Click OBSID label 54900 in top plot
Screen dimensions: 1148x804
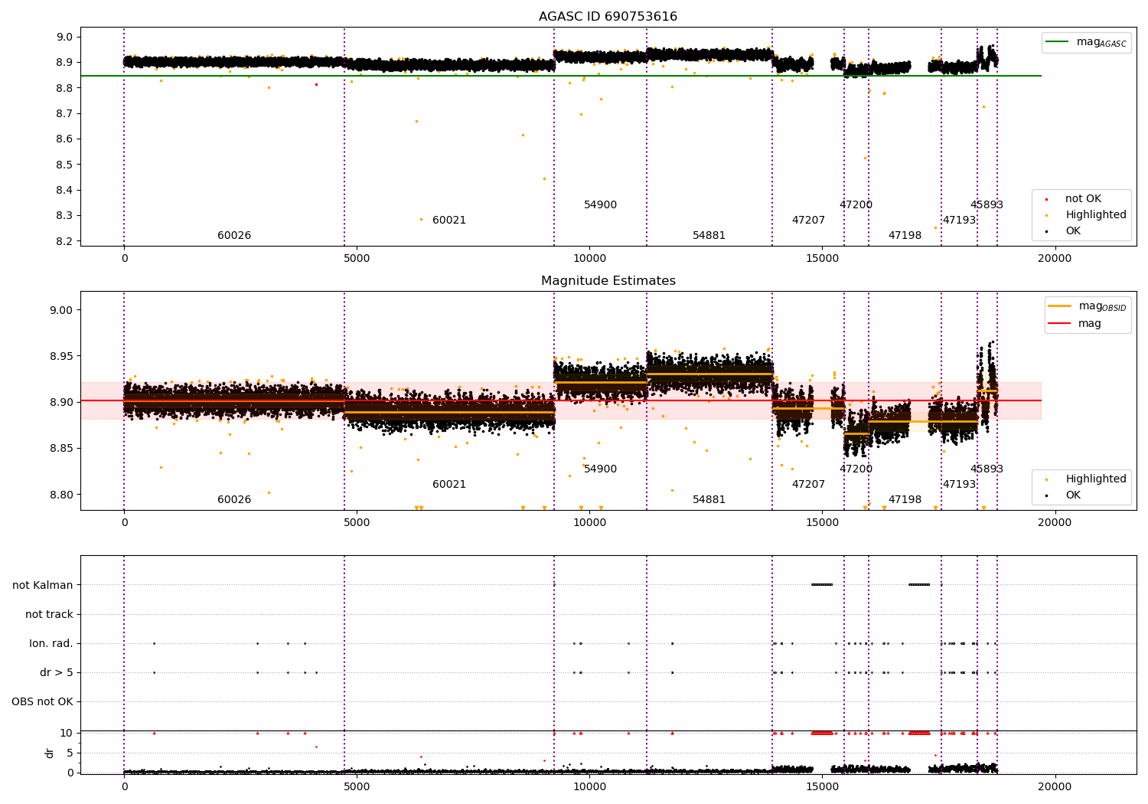(x=600, y=205)
